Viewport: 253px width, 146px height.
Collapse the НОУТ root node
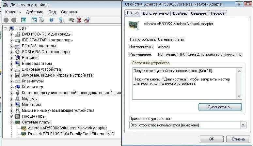(x=6, y=29)
